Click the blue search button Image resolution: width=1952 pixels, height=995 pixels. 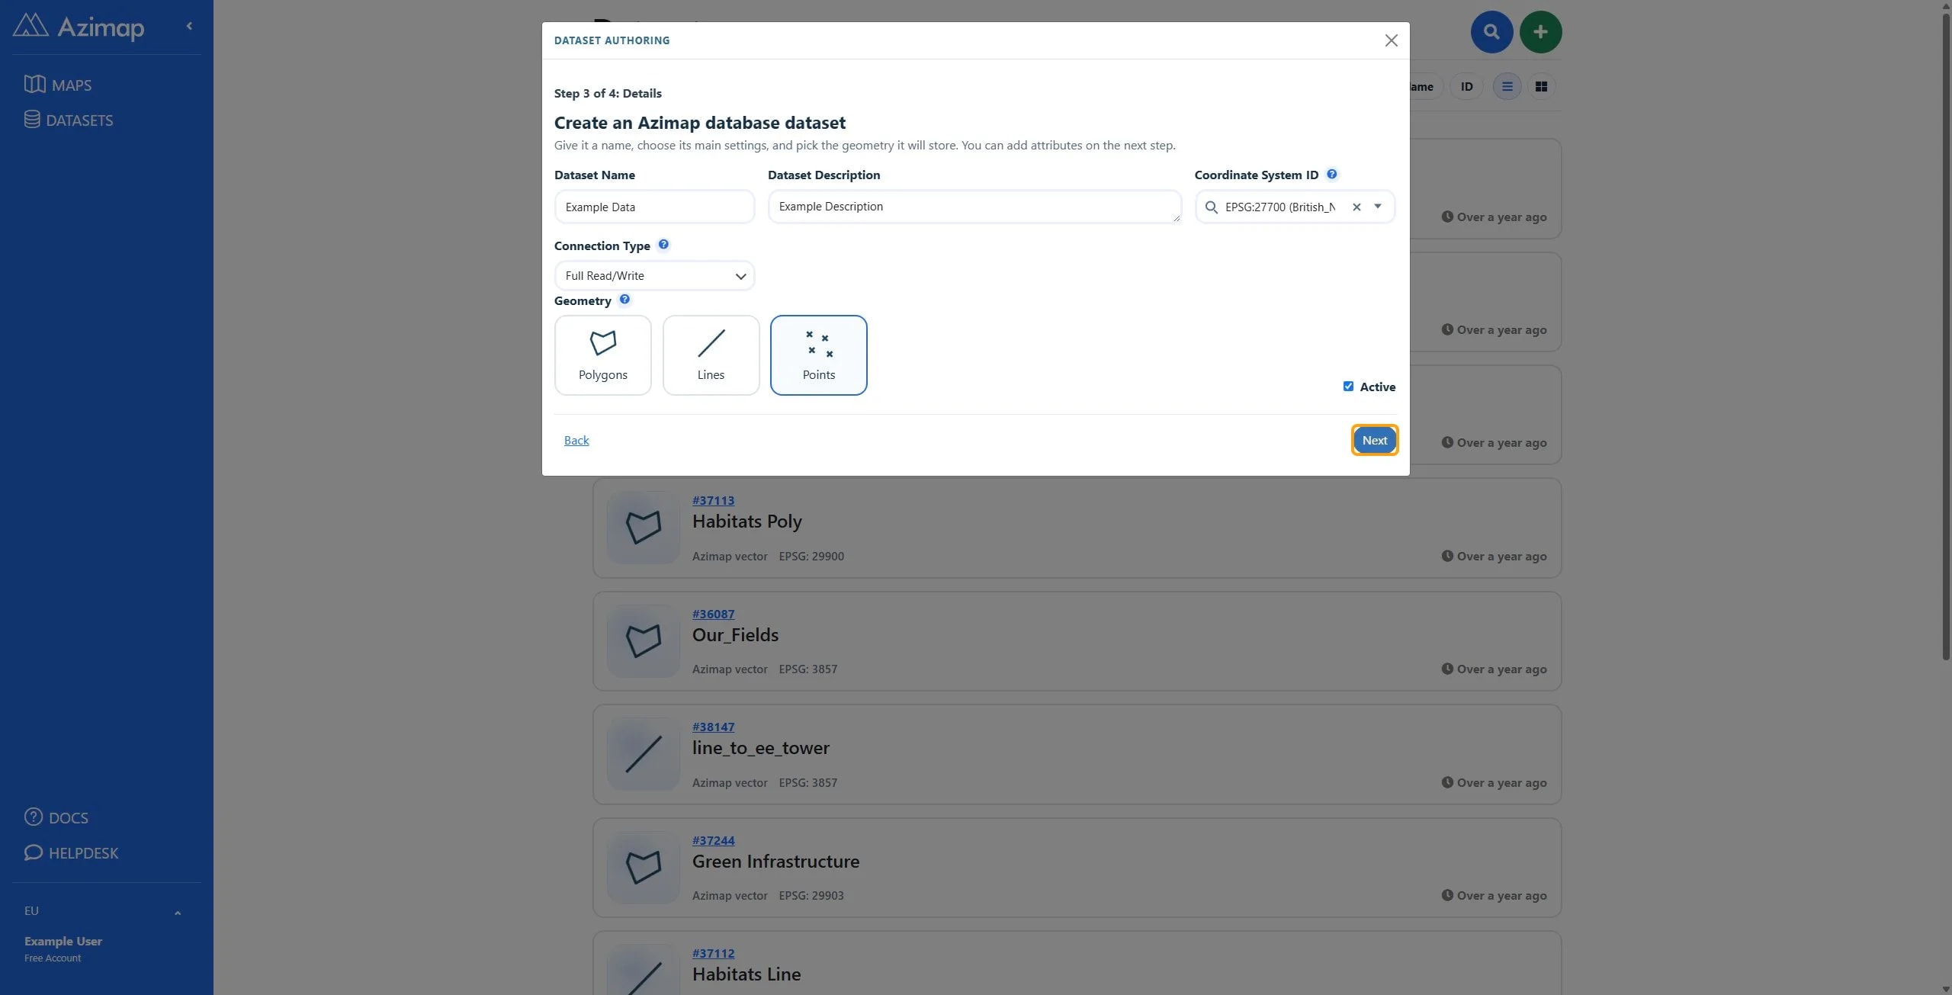[x=1491, y=31]
